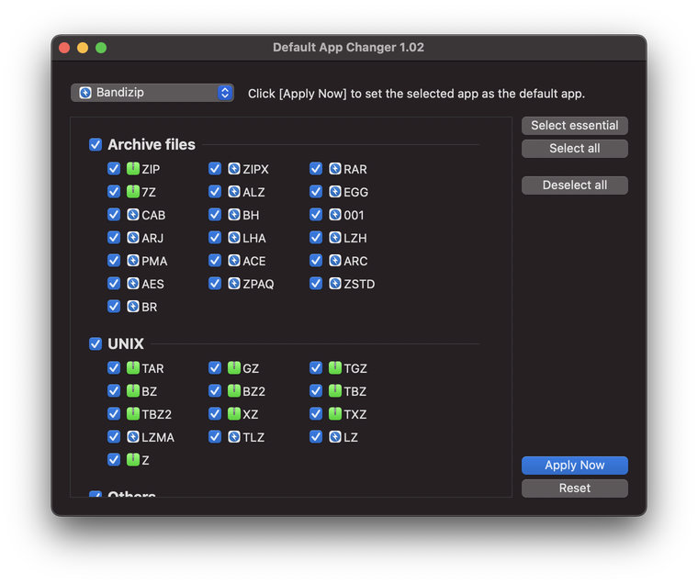Screen dimensions: 698x584
Task: Click the Bandizip icon beside LZMA
Action: (132, 437)
